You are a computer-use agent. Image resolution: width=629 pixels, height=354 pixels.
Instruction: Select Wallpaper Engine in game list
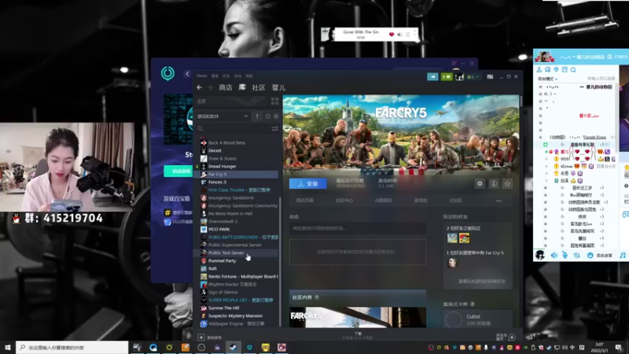237,323
